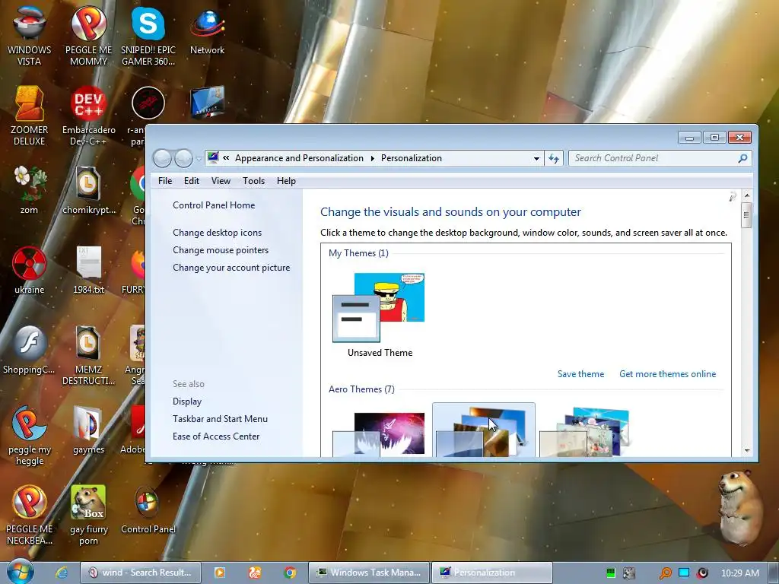779x584 pixels.
Task: Open Google Chrome from the taskbar
Action: pos(290,573)
